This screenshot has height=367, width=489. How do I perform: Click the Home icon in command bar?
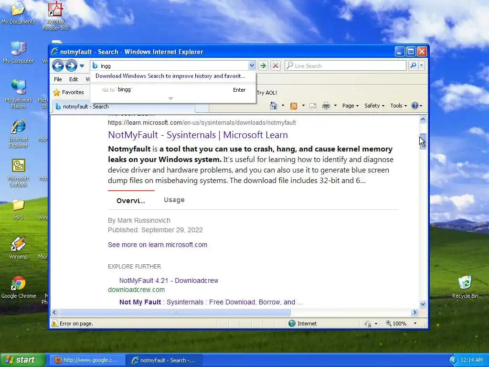pyautogui.click(x=274, y=106)
